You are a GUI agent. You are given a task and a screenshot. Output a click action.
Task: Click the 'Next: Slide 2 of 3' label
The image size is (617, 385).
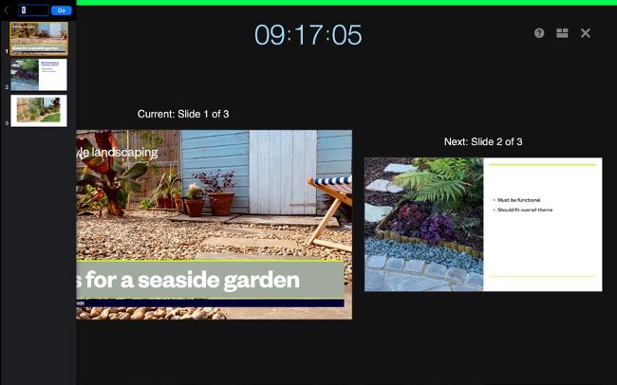483,141
